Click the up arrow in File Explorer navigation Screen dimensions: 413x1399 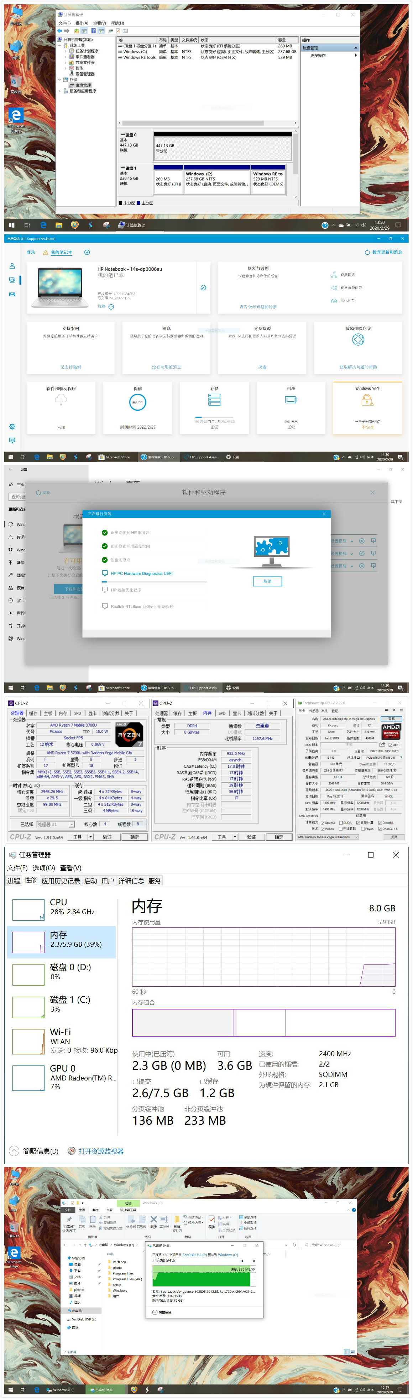(x=86, y=1245)
